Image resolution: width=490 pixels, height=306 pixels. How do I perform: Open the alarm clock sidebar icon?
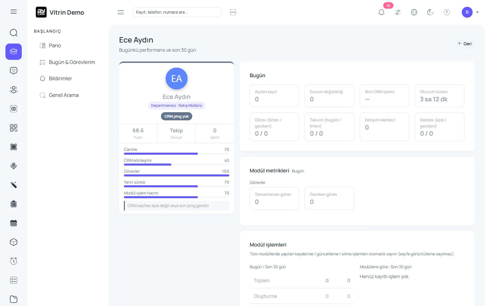pyautogui.click(x=14, y=261)
